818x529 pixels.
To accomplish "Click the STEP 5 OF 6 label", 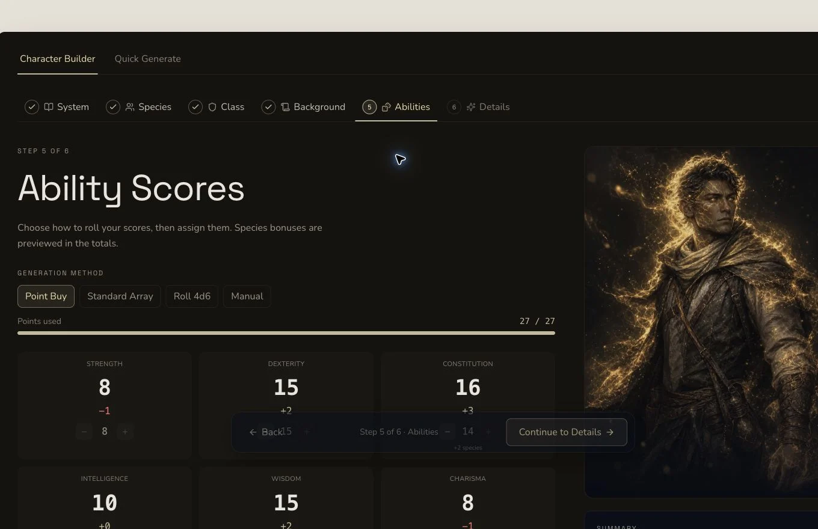I will pyautogui.click(x=43, y=151).
